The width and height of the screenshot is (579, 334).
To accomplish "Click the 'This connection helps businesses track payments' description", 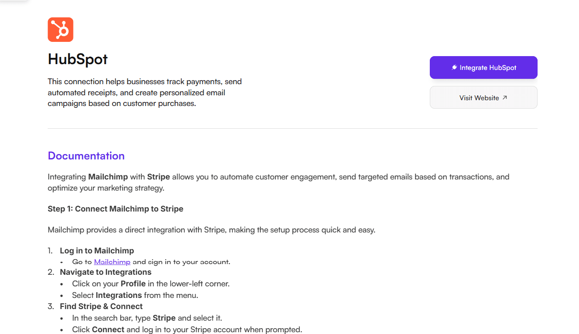I will (145, 93).
